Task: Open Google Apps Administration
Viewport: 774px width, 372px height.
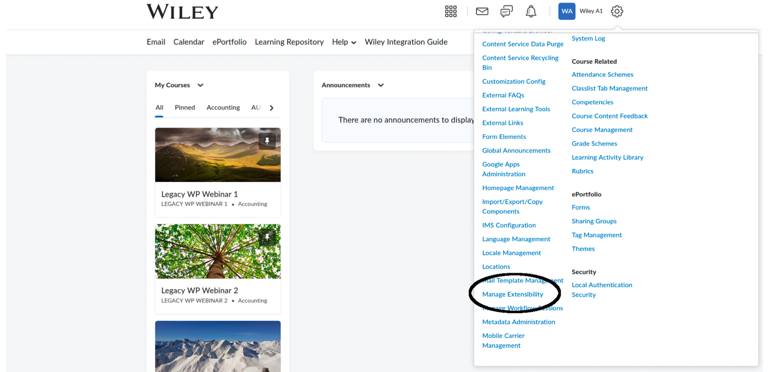Action: coord(504,169)
